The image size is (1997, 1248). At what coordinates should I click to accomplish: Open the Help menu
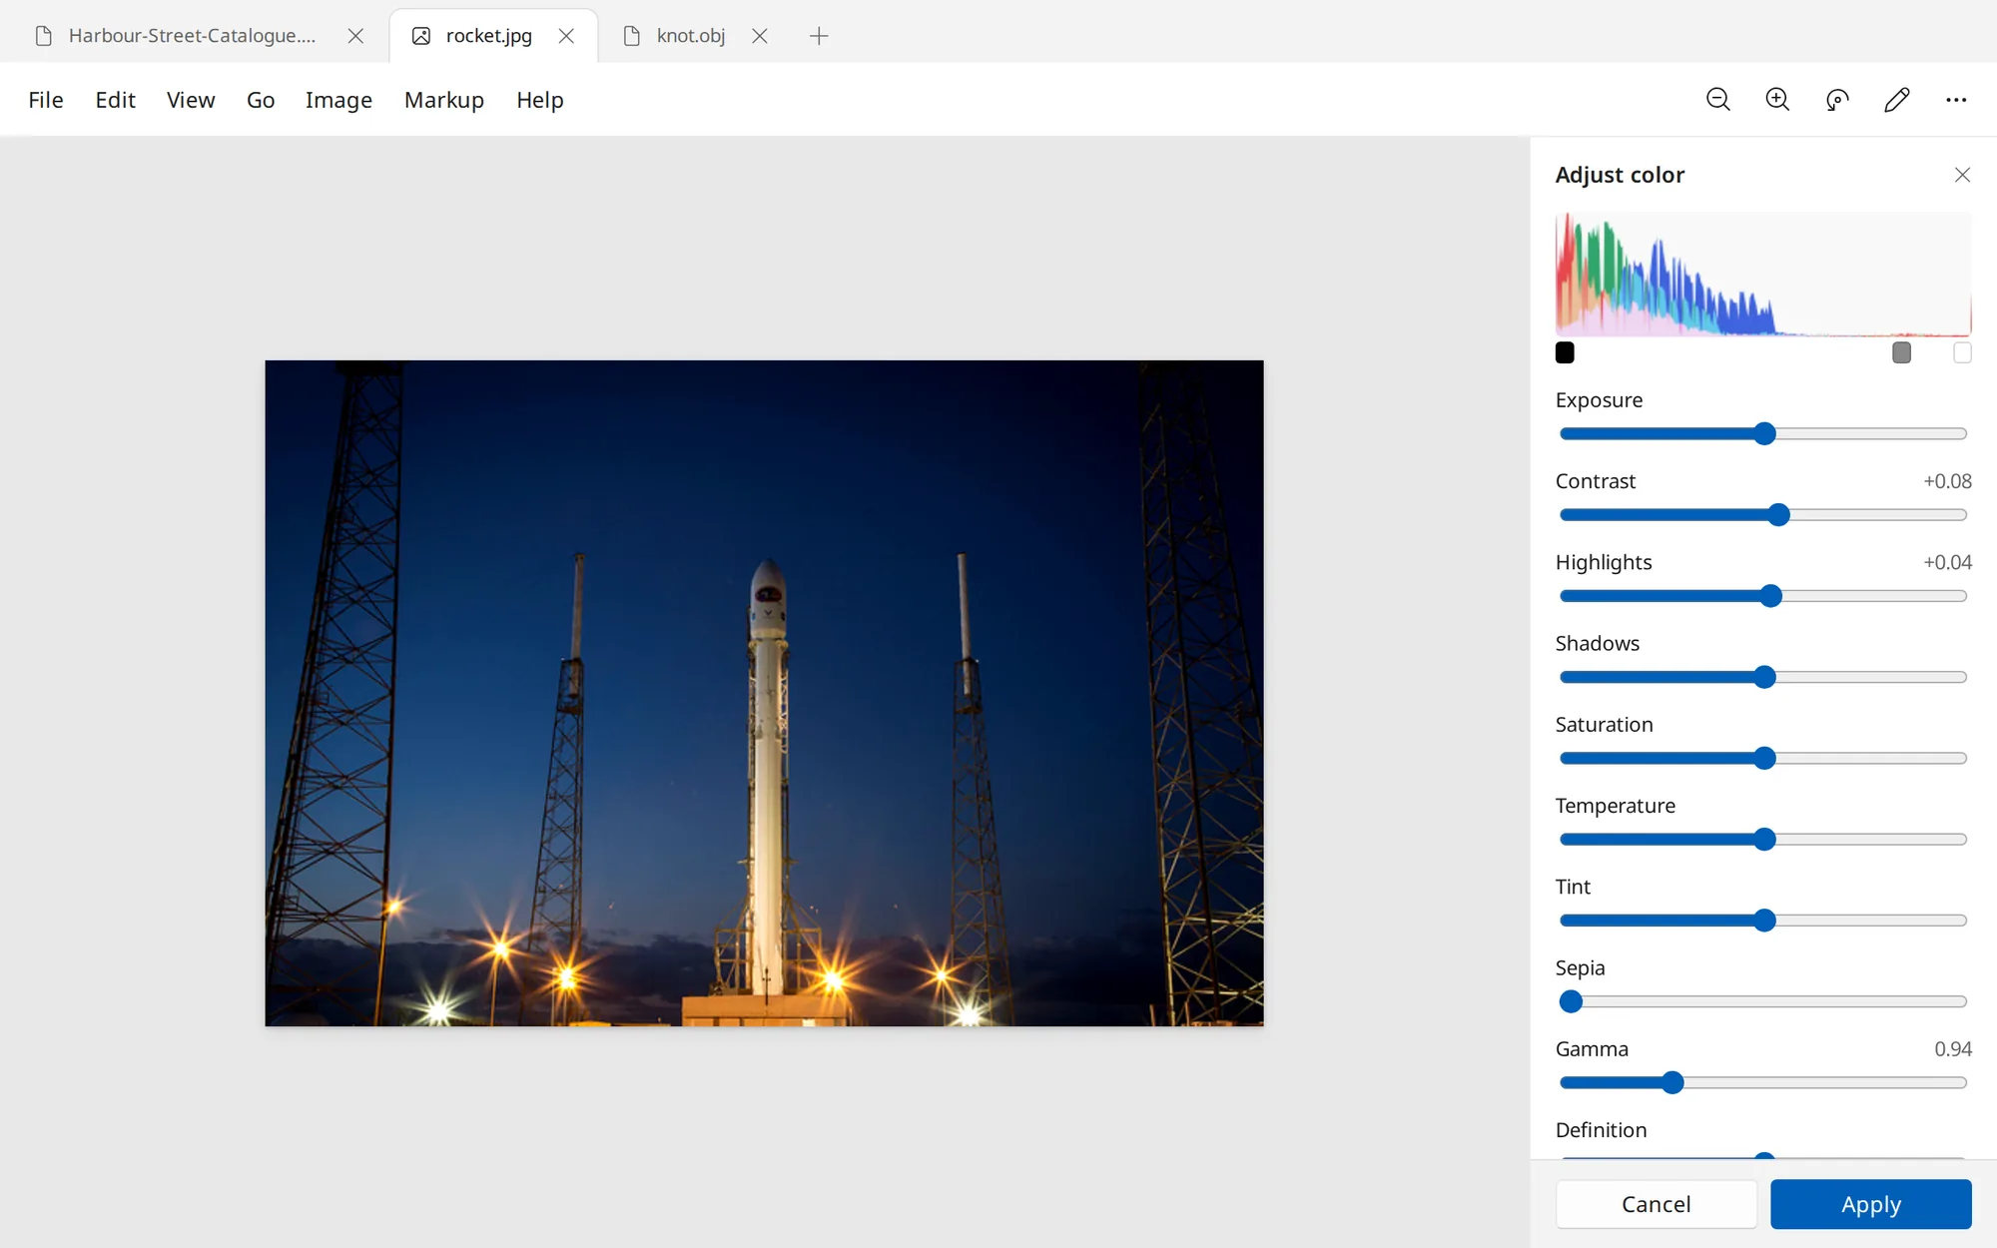pyautogui.click(x=540, y=100)
